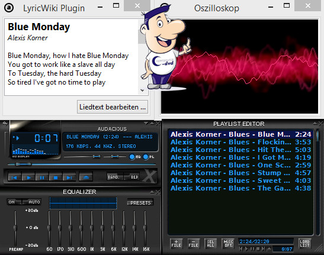324x255 pixels.
Task: Select playlist track 'Sweet ...' 4:03
Action: 241,180
